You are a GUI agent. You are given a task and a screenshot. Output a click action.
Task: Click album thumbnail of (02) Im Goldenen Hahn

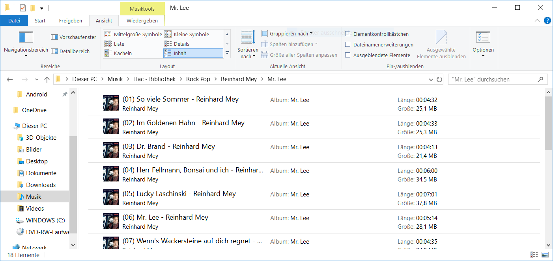(x=111, y=127)
